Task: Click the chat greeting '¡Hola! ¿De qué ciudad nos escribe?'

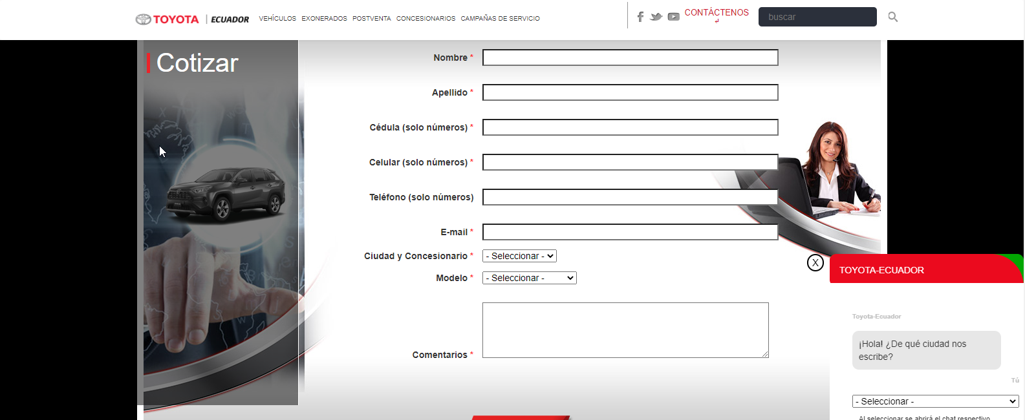Action: (926, 350)
